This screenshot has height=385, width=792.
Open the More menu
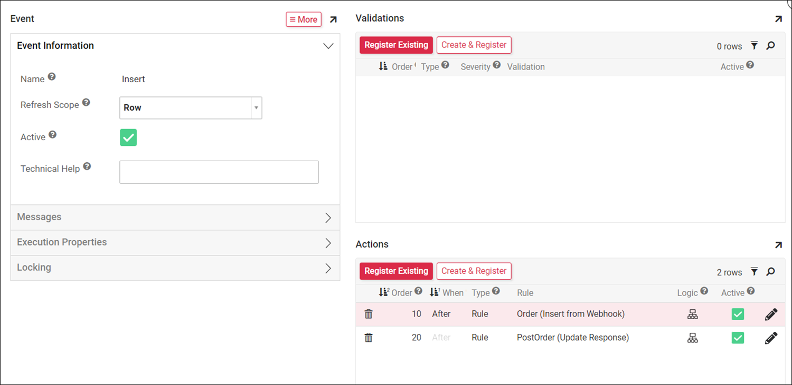point(303,19)
